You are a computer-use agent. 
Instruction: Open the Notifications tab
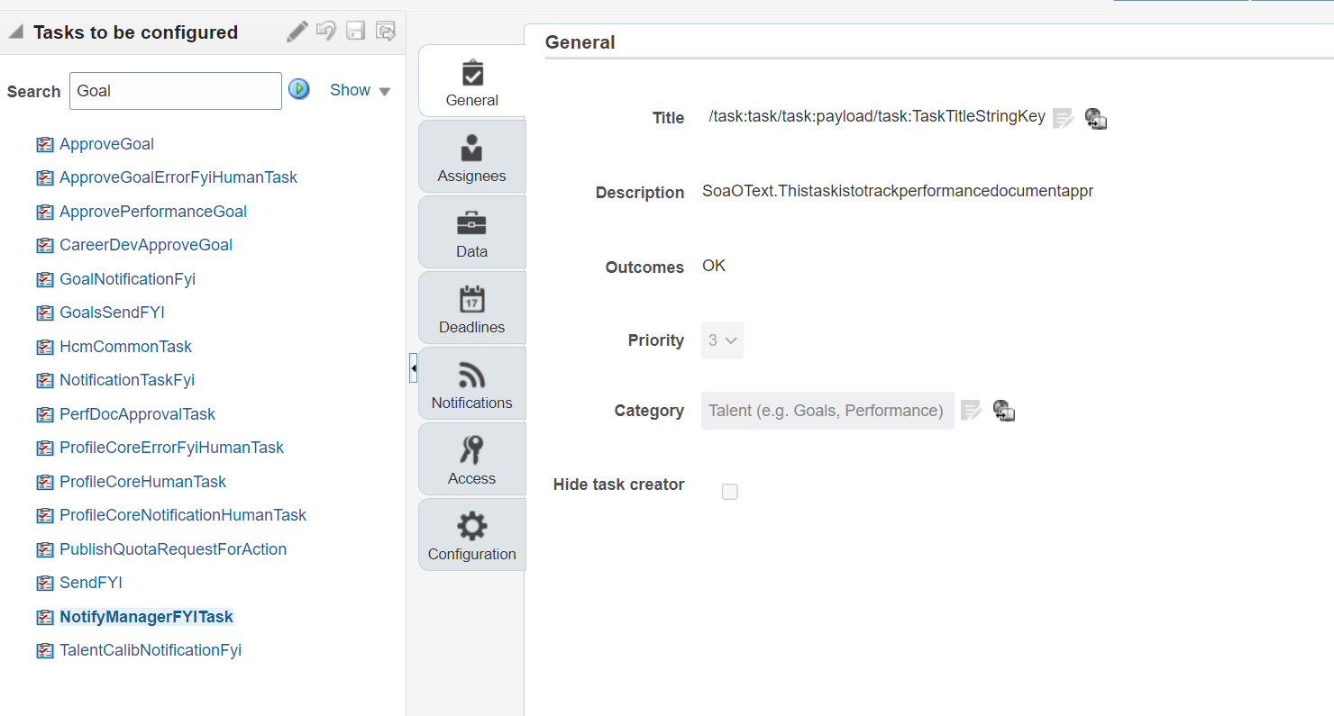(471, 384)
